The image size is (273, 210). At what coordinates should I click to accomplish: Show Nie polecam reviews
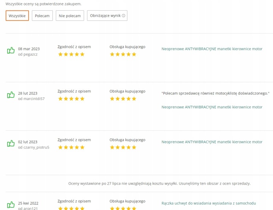coord(70,16)
